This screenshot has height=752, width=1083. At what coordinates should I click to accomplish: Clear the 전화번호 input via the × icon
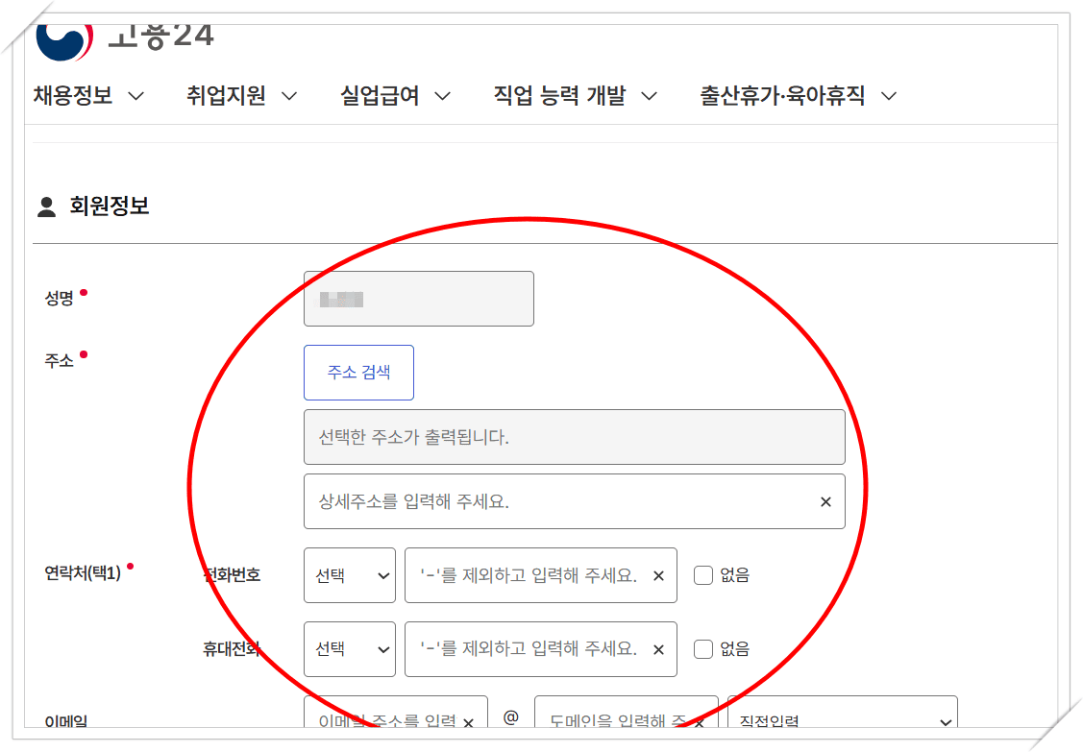pyautogui.click(x=658, y=575)
